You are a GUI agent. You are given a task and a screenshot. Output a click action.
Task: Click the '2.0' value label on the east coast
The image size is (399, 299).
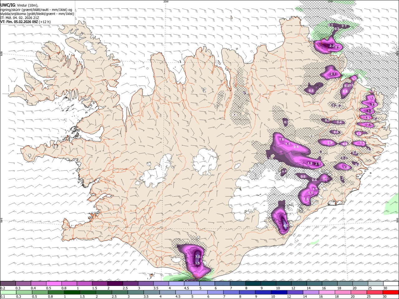pyautogui.click(x=374, y=104)
